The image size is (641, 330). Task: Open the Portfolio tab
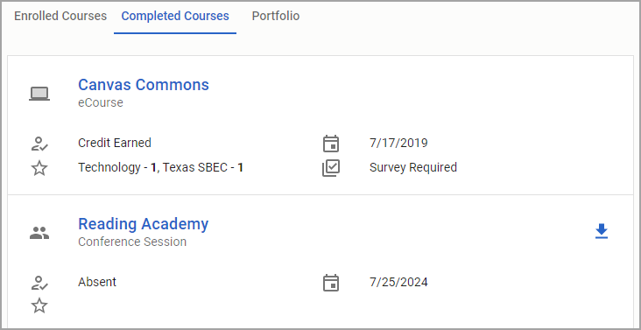point(276,16)
